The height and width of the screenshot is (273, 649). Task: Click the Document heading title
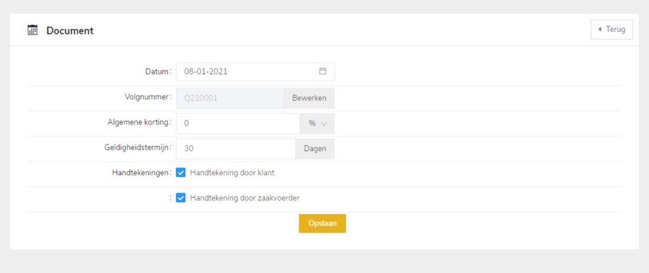[70, 31]
